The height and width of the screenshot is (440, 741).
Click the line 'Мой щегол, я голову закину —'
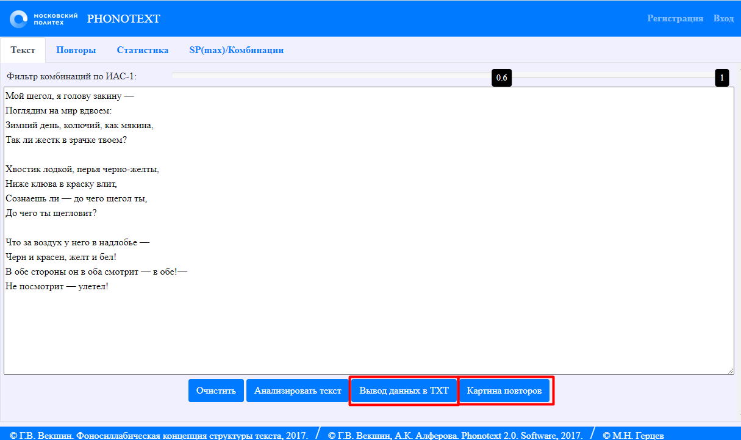[x=70, y=96]
